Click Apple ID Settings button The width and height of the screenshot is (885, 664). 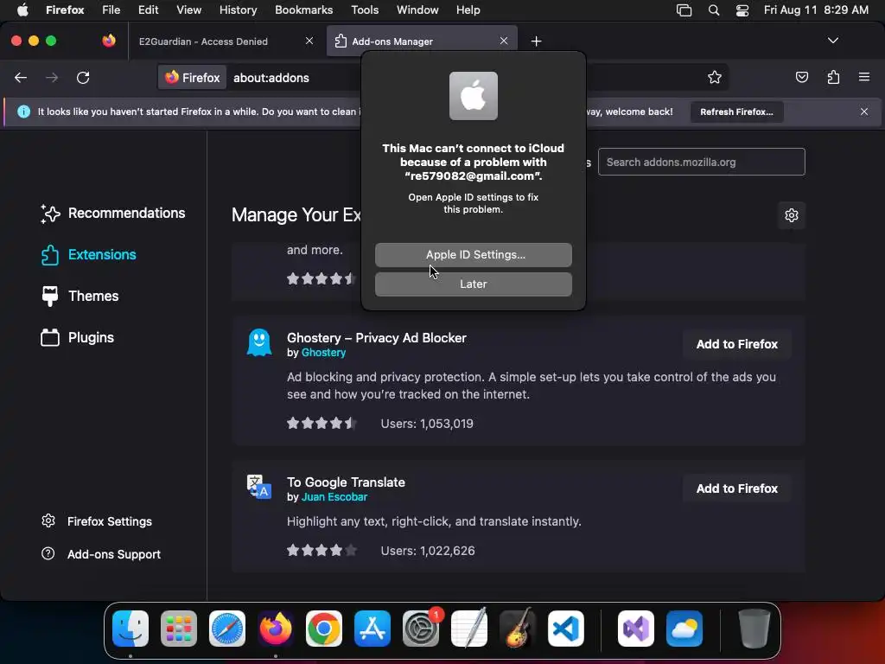point(474,255)
